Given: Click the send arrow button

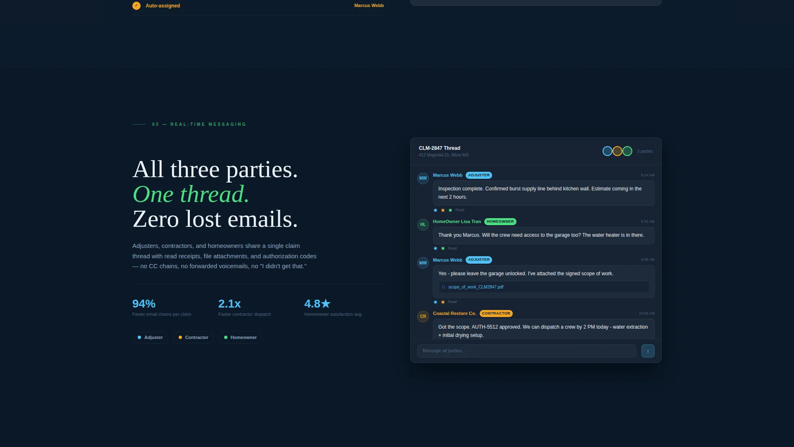Looking at the screenshot, I should 648,351.
